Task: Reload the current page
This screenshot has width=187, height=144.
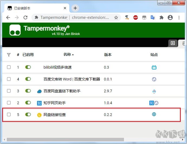Action: (25, 17)
